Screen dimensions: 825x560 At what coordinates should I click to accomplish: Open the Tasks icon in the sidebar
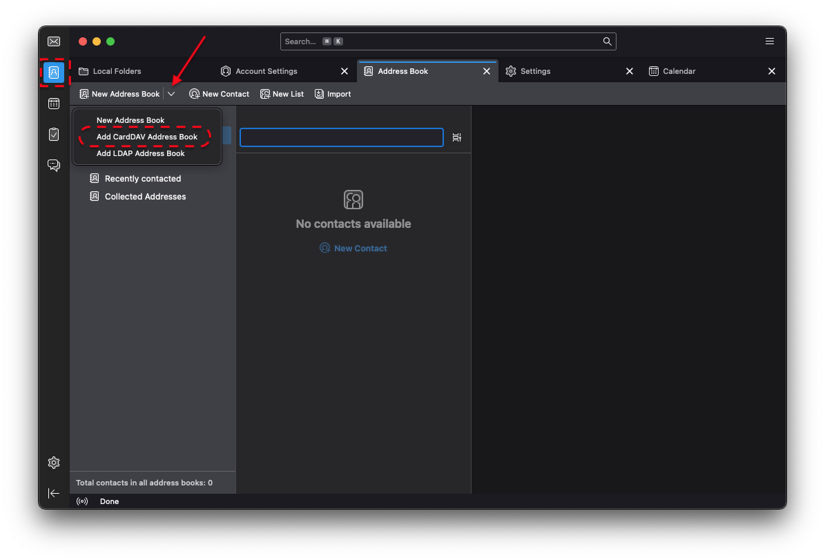pyautogui.click(x=53, y=134)
